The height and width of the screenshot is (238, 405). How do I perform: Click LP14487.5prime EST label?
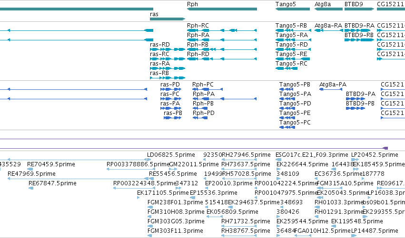click(375, 231)
